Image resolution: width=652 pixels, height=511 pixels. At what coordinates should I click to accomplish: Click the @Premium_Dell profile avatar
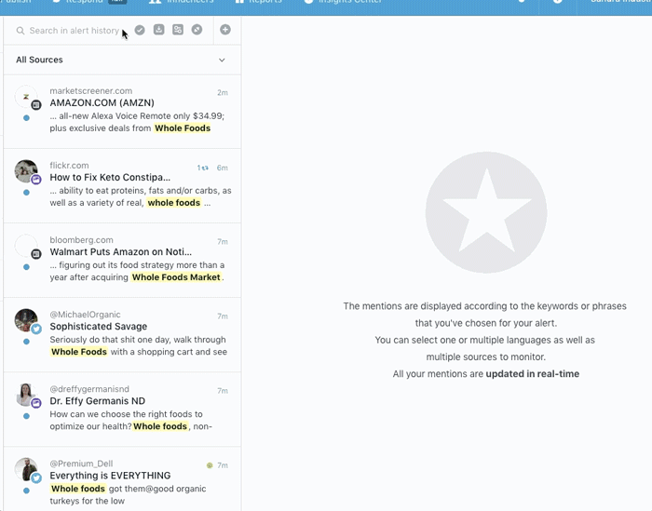[x=26, y=469]
